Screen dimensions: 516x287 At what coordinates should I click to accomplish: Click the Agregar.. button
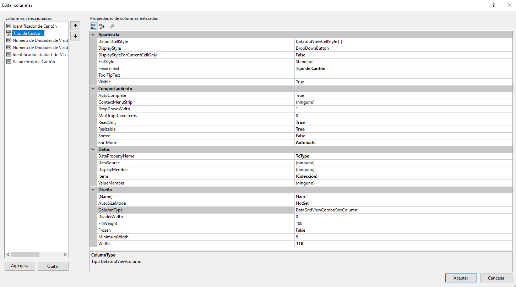pos(20,266)
